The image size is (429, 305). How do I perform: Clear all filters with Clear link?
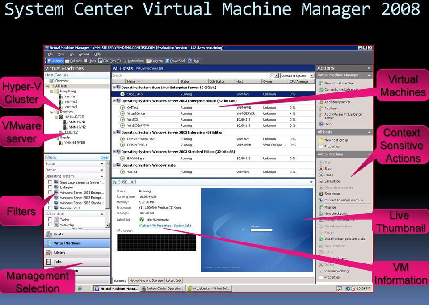point(105,157)
